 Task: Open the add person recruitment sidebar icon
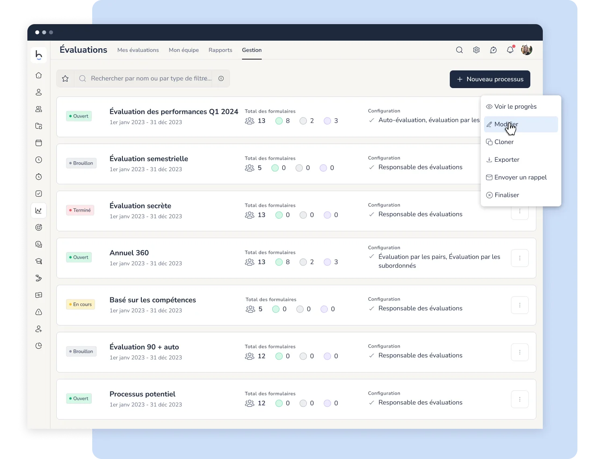pyautogui.click(x=39, y=329)
